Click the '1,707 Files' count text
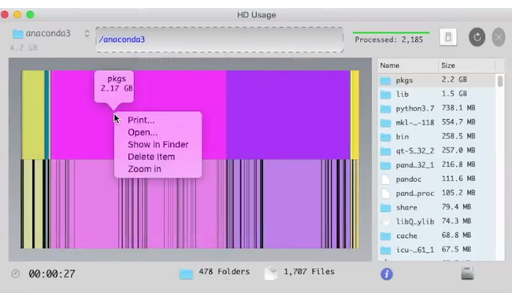The width and height of the screenshot is (512, 301). (310, 272)
